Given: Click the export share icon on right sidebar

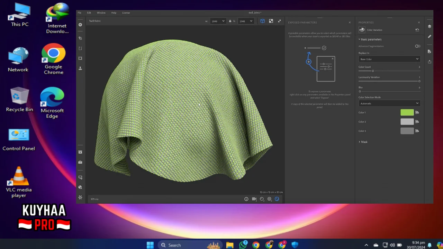Looking at the screenshot, I should pos(430,62).
